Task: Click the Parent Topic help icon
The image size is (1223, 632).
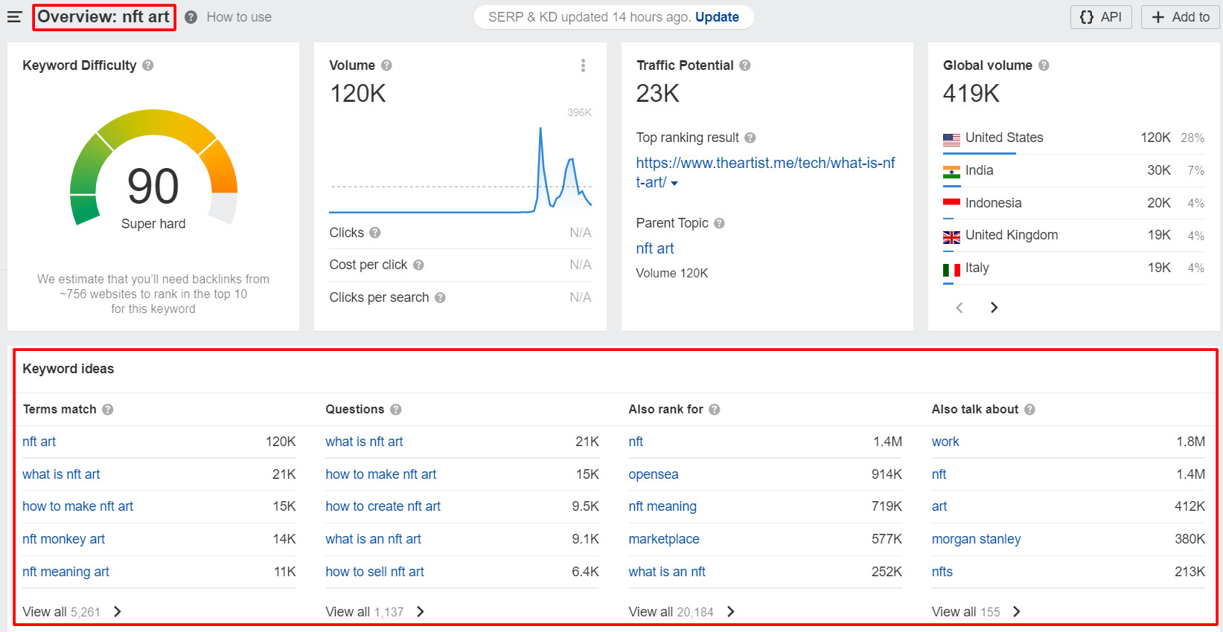Action: 719,223
